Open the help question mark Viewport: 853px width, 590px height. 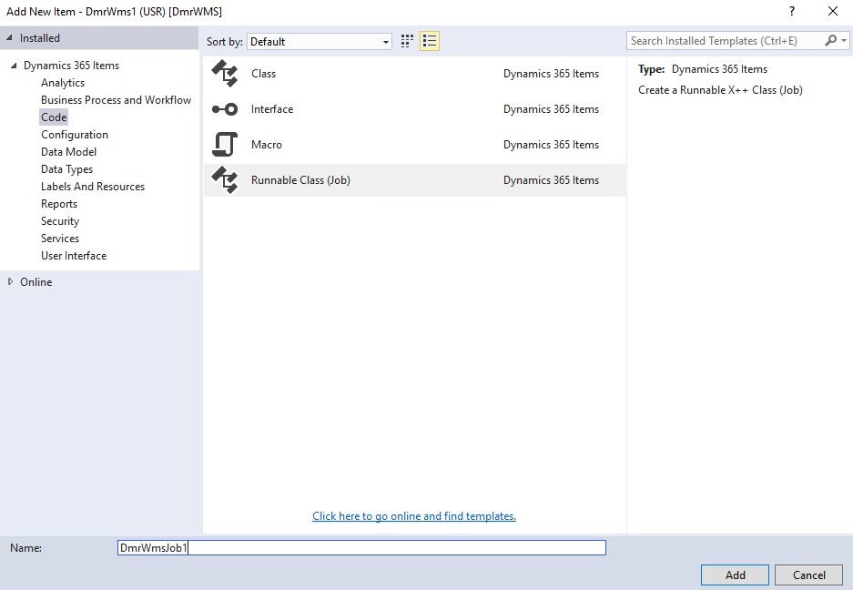[791, 12]
